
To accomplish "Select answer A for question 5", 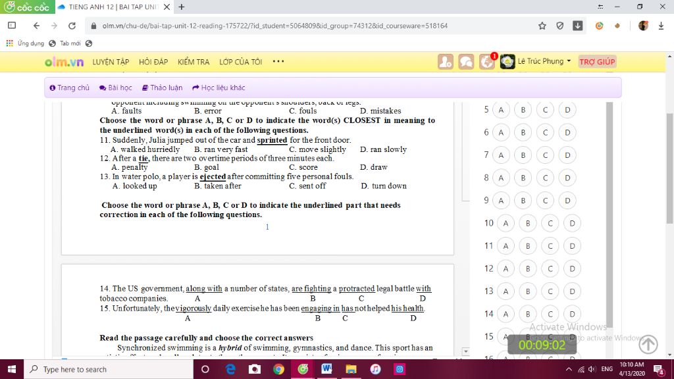I will click(501, 110).
